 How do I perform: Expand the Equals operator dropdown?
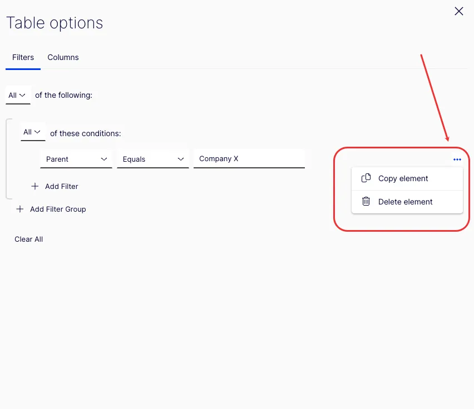(x=153, y=159)
